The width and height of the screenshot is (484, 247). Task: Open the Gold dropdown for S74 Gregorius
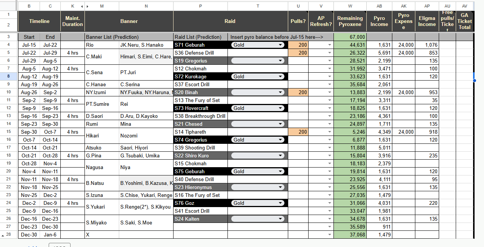(x=258, y=140)
